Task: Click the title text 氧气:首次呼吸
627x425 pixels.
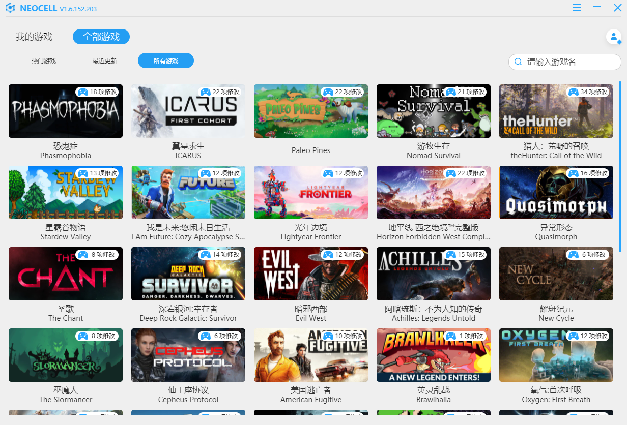Action: [556, 390]
